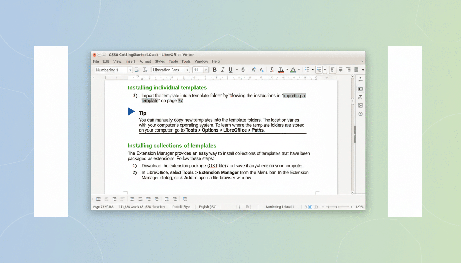
Task: Open the sidebar Gallery panel
Action: 360,105
